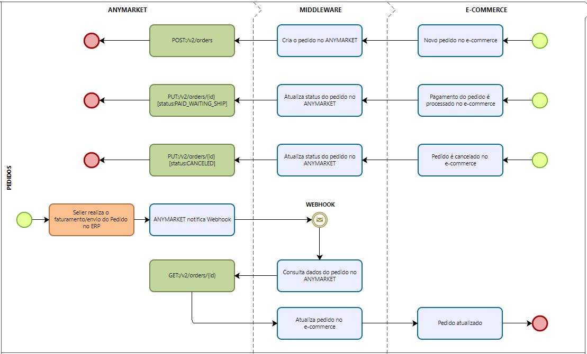Select Cria o pedido no ANYMARKET box
The image size is (587, 354).
[x=320, y=41]
